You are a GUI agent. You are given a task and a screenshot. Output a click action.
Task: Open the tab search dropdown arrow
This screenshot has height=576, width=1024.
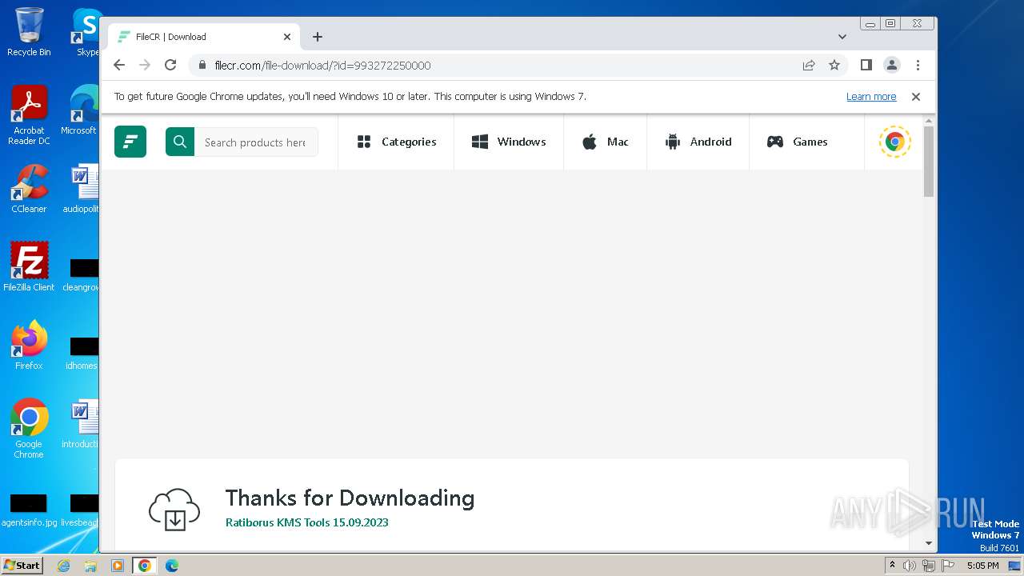click(x=842, y=37)
